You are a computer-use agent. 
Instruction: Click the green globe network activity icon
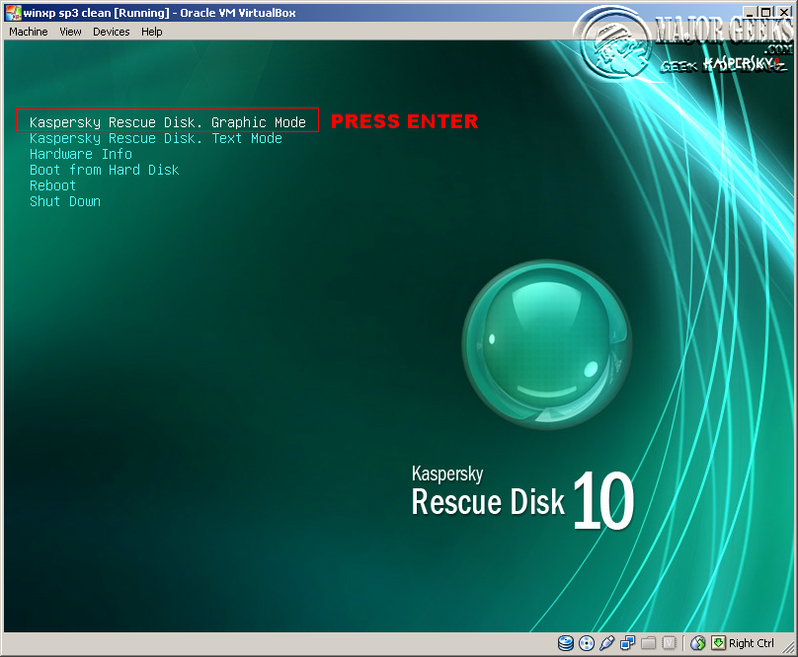pos(697,643)
